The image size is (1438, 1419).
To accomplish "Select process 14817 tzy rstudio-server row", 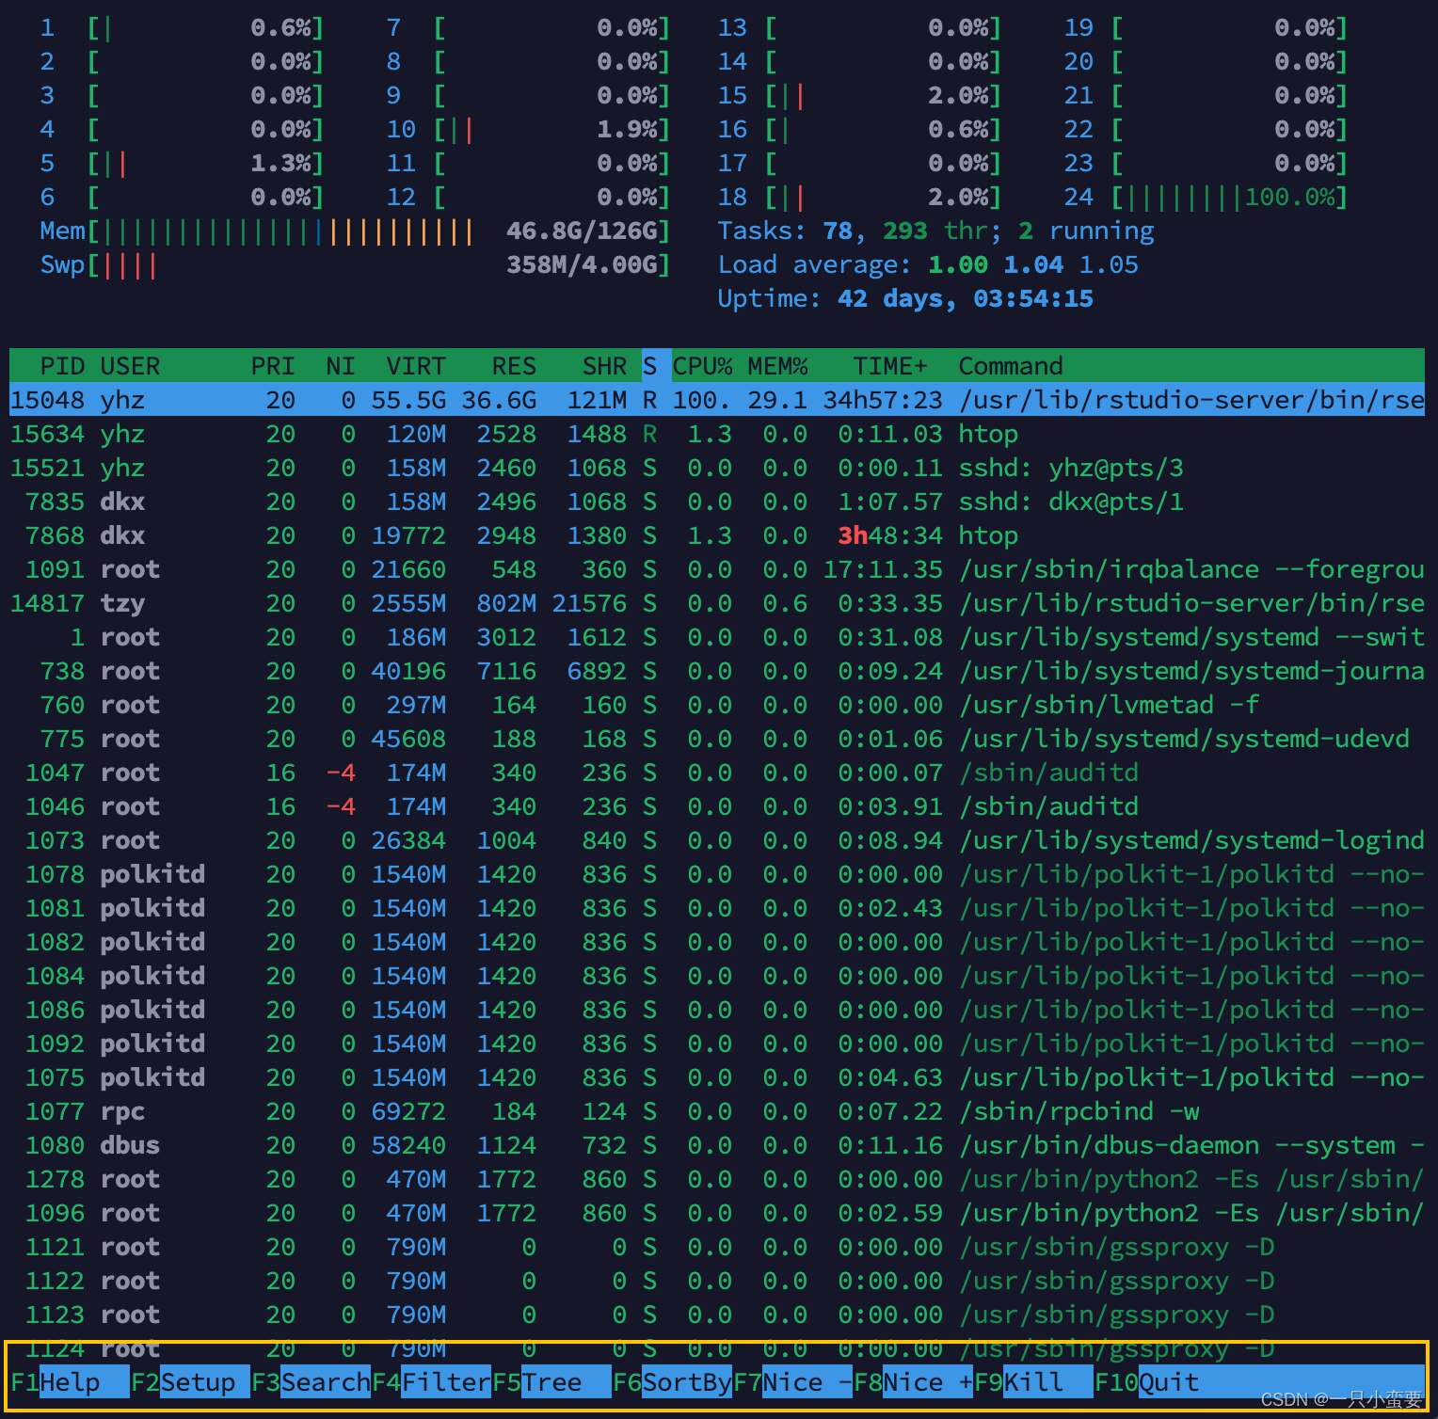I will coord(717,603).
